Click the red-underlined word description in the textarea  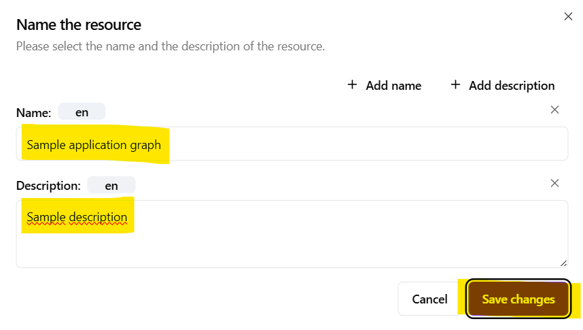98,218
